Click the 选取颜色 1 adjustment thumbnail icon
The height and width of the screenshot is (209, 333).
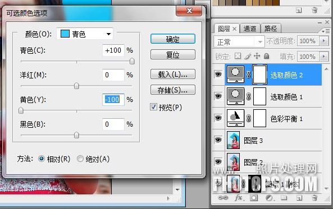point(235,96)
